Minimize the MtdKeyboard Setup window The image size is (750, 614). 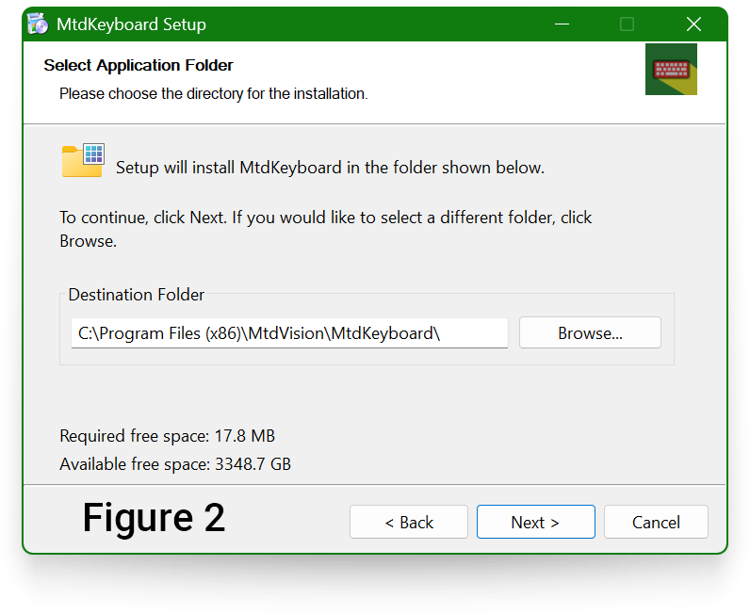pos(561,24)
